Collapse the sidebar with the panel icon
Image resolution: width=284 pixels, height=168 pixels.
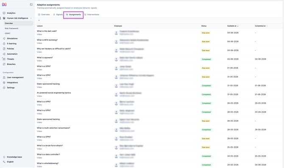pos(31,5)
